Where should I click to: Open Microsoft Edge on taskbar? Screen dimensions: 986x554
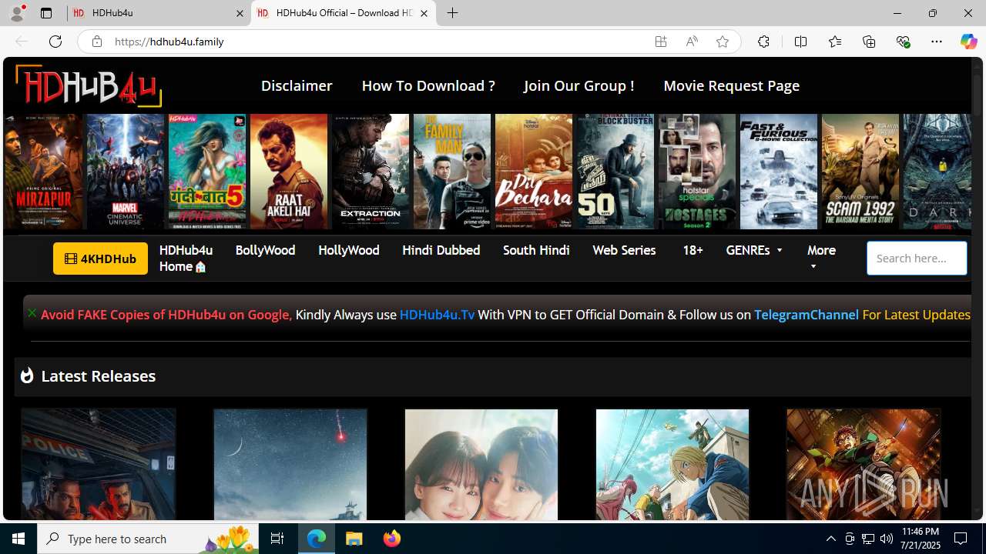317,539
